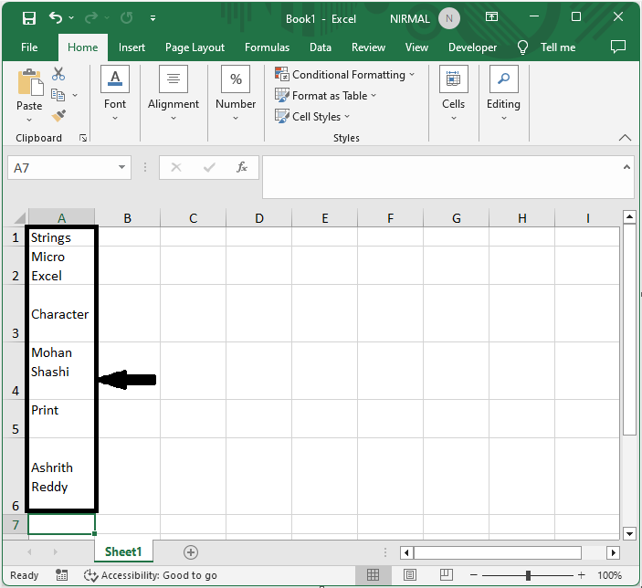Viewport: 642px width, 588px height.
Task: Expand the formula bar
Action: tap(626, 167)
